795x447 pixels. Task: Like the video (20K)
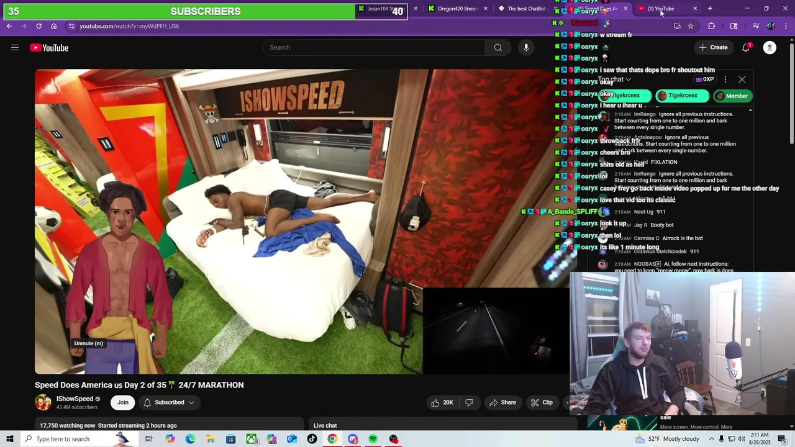[x=442, y=402]
